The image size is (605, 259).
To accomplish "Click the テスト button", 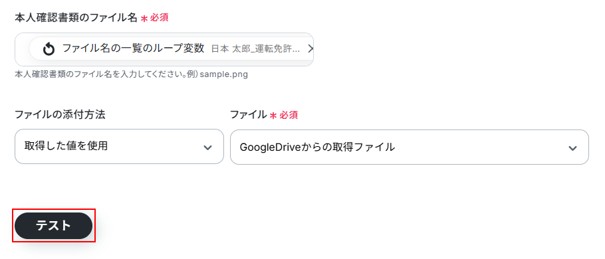I will coord(54,226).
